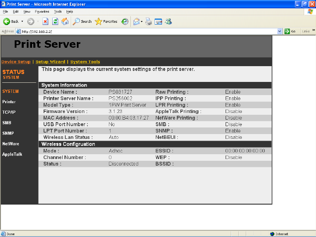The width and height of the screenshot is (316, 237).
Task: Click the address bar URL field
Action: coord(149,32)
